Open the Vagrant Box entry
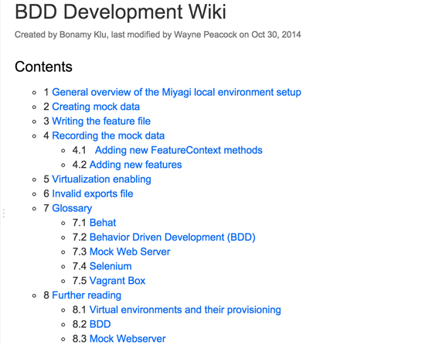Screen dimensions: 425x345 tap(117, 281)
